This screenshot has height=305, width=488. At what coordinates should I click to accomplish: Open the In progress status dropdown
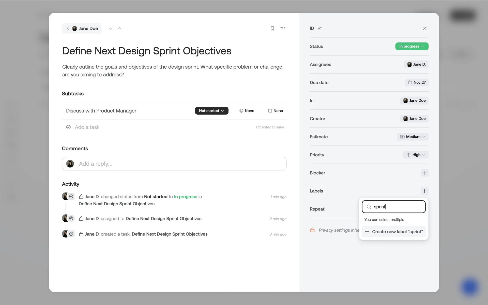[x=411, y=46]
